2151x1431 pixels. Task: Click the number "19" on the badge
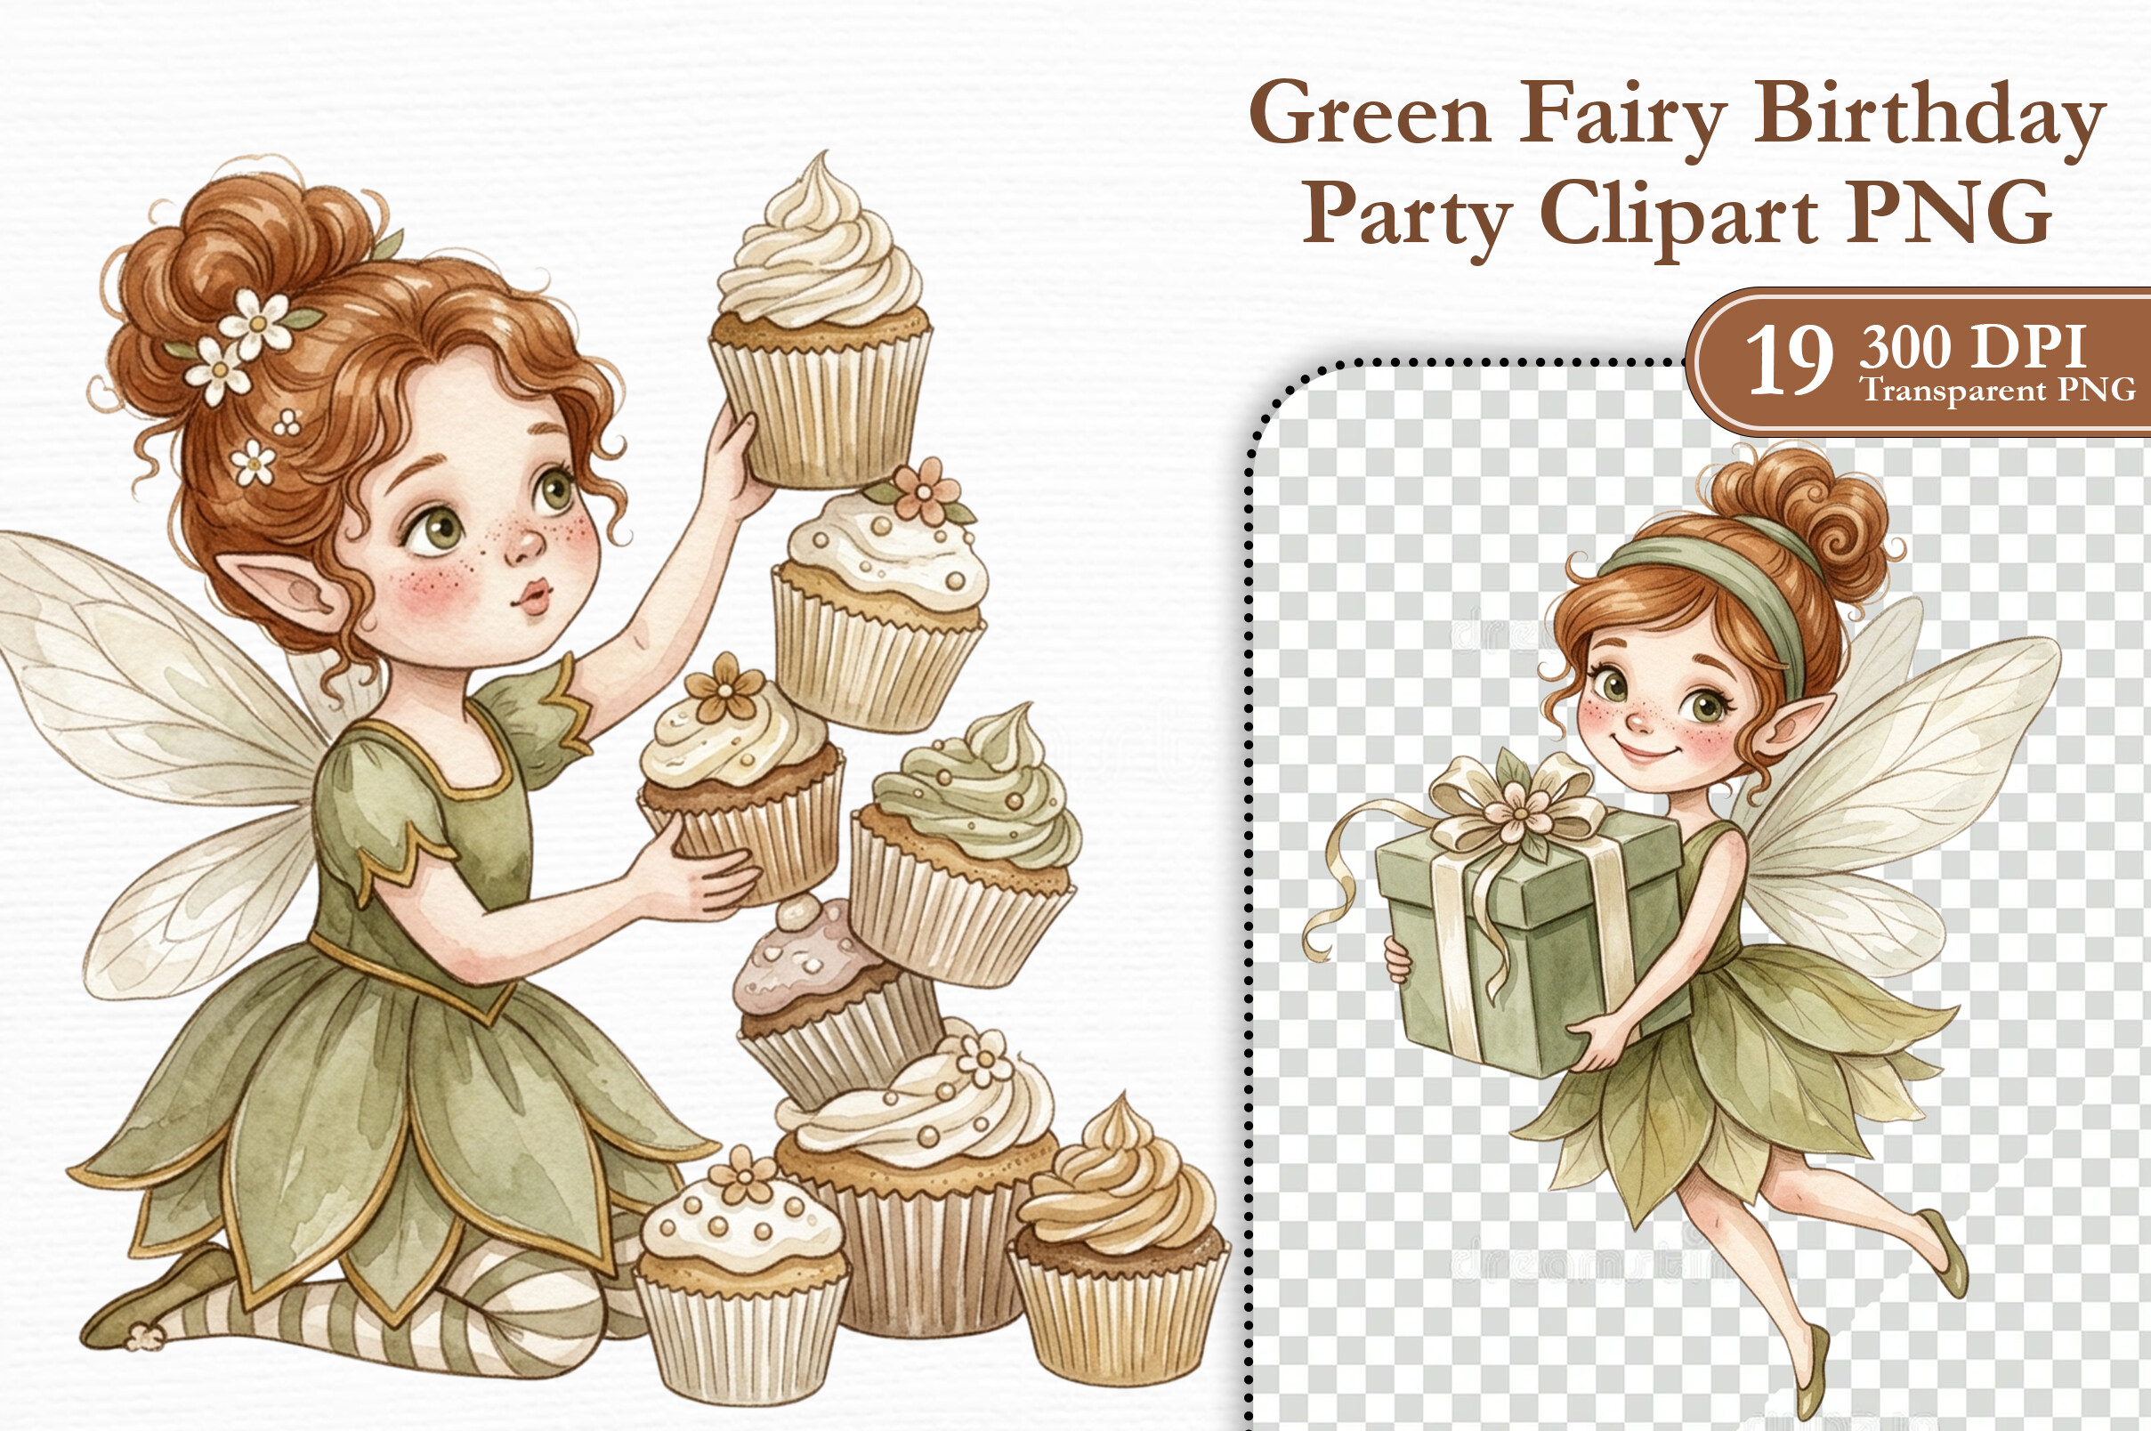pyautogui.click(x=1789, y=361)
